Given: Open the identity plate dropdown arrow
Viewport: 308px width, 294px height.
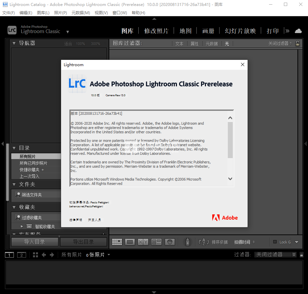Looking at the screenshot, I should 68,32.
